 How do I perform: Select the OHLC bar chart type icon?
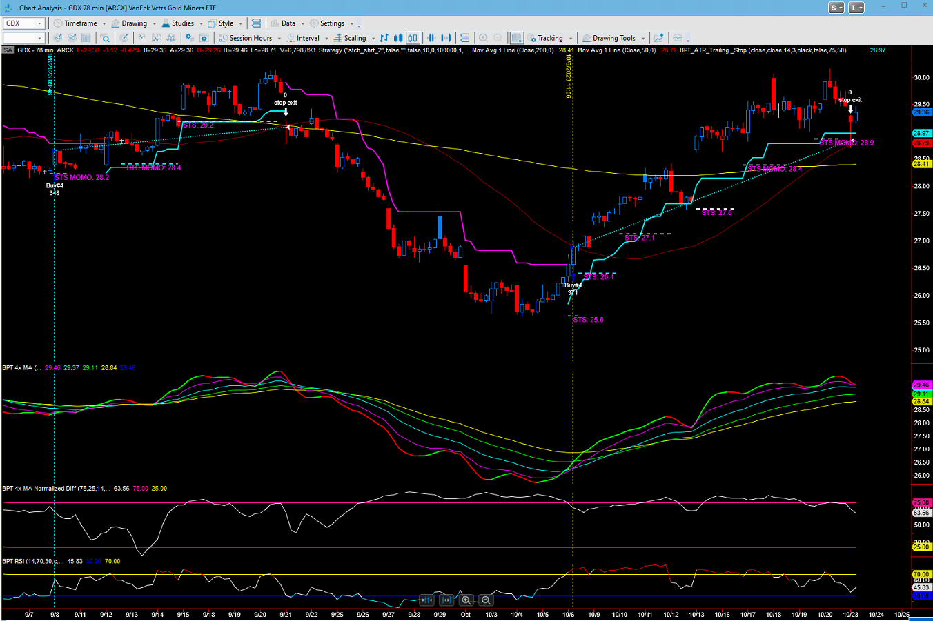tap(384, 38)
